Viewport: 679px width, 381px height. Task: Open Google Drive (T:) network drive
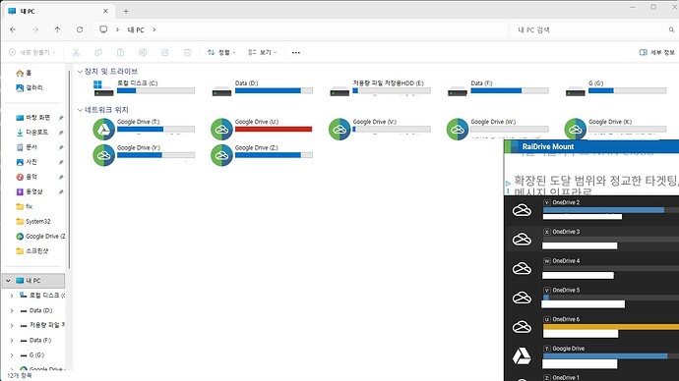coord(145,129)
